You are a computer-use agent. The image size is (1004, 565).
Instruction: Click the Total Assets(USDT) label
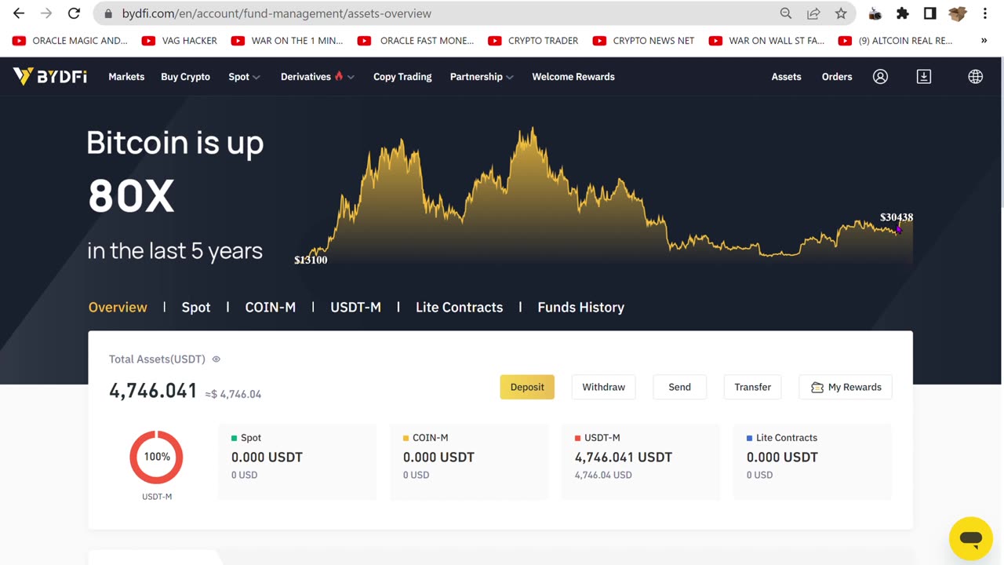[x=157, y=359]
